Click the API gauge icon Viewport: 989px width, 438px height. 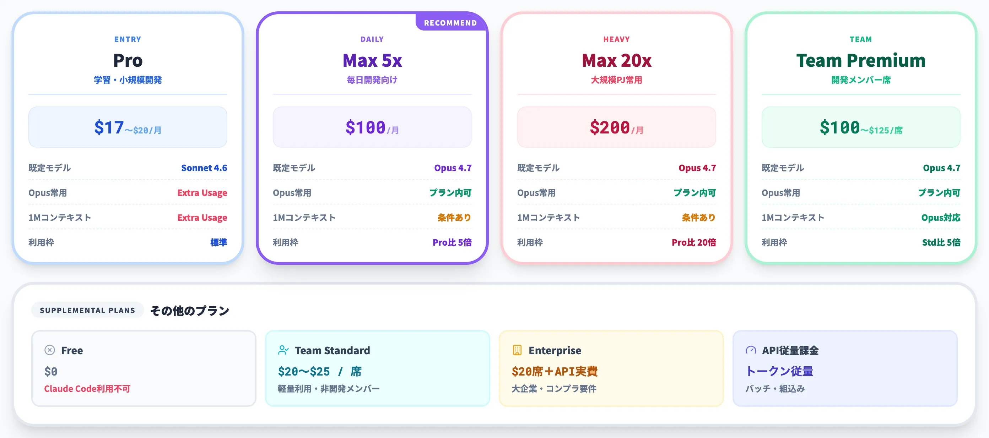(x=751, y=350)
